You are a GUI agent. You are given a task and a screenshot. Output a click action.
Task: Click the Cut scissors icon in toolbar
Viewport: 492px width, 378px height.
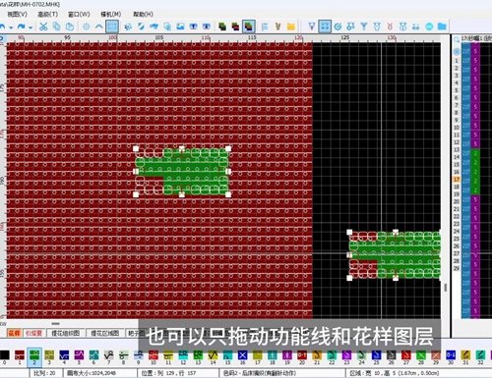point(43,27)
